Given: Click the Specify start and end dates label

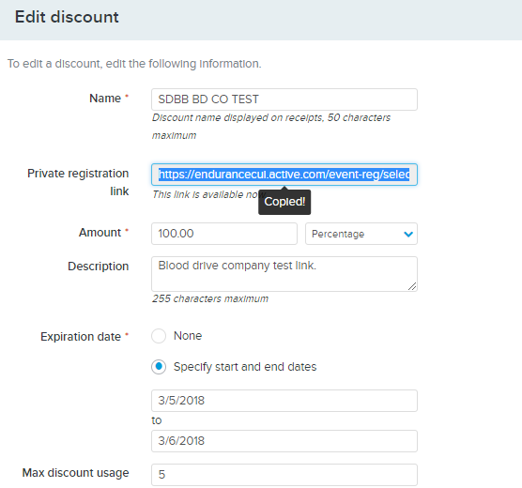Looking at the screenshot, I should tap(245, 367).
